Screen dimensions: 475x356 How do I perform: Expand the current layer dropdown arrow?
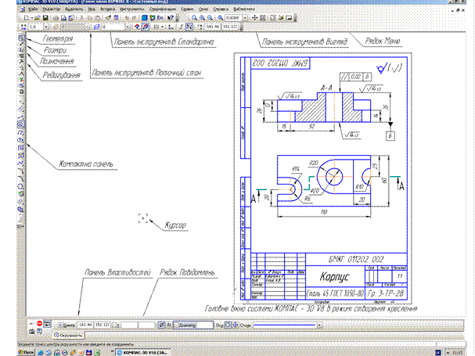(128, 27)
